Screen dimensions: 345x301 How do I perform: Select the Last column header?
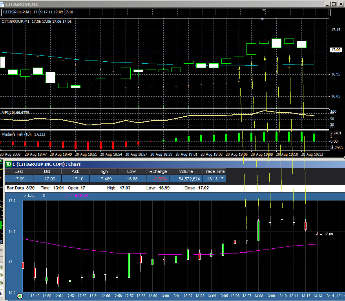18,171
